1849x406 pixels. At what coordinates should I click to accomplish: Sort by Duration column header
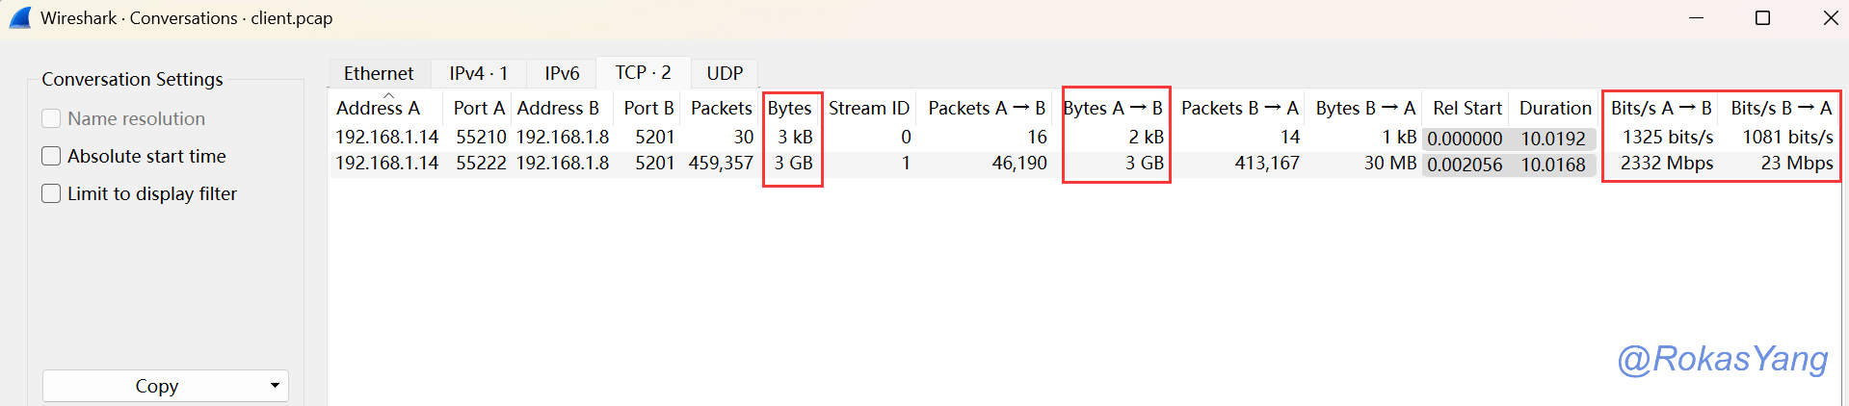tap(1555, 108)
